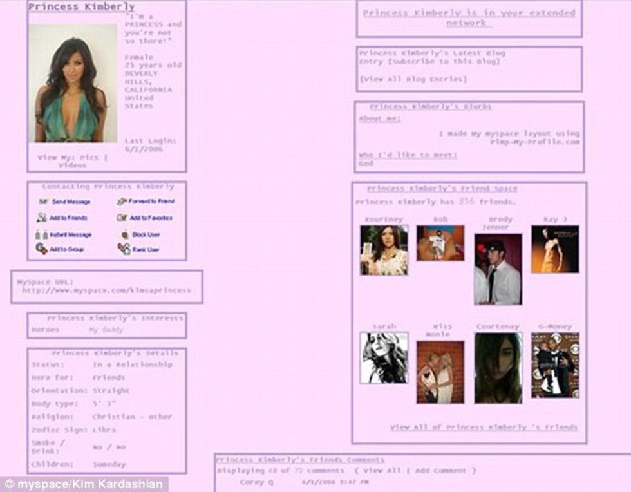Click the Send Message envelope icon
Screen dimensions: 631x492
click(43, 202)
